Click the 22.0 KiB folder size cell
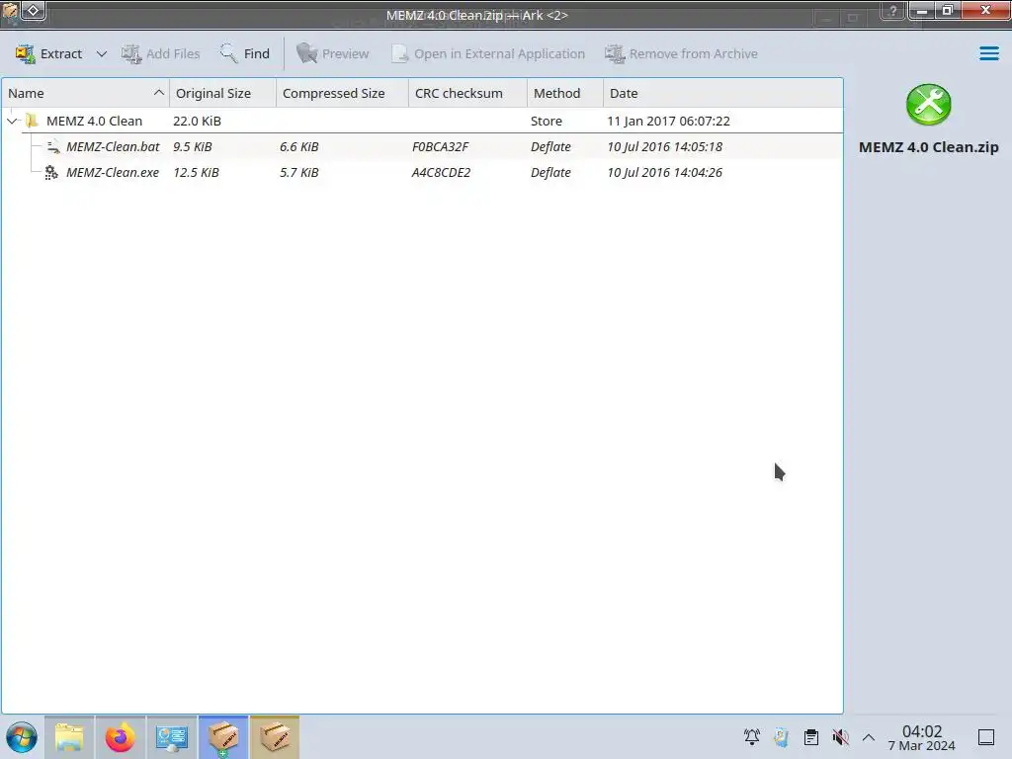Viewport: 1012px width, 759px height. tap(197, 121)
